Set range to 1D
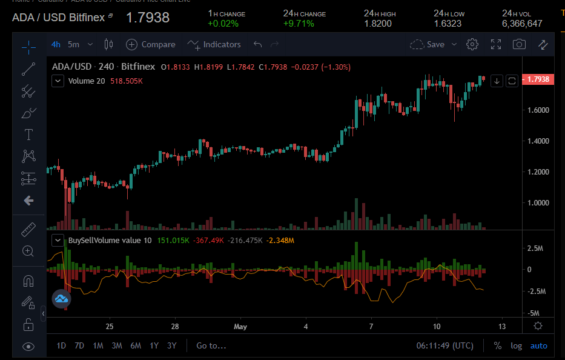 [61, 345]
